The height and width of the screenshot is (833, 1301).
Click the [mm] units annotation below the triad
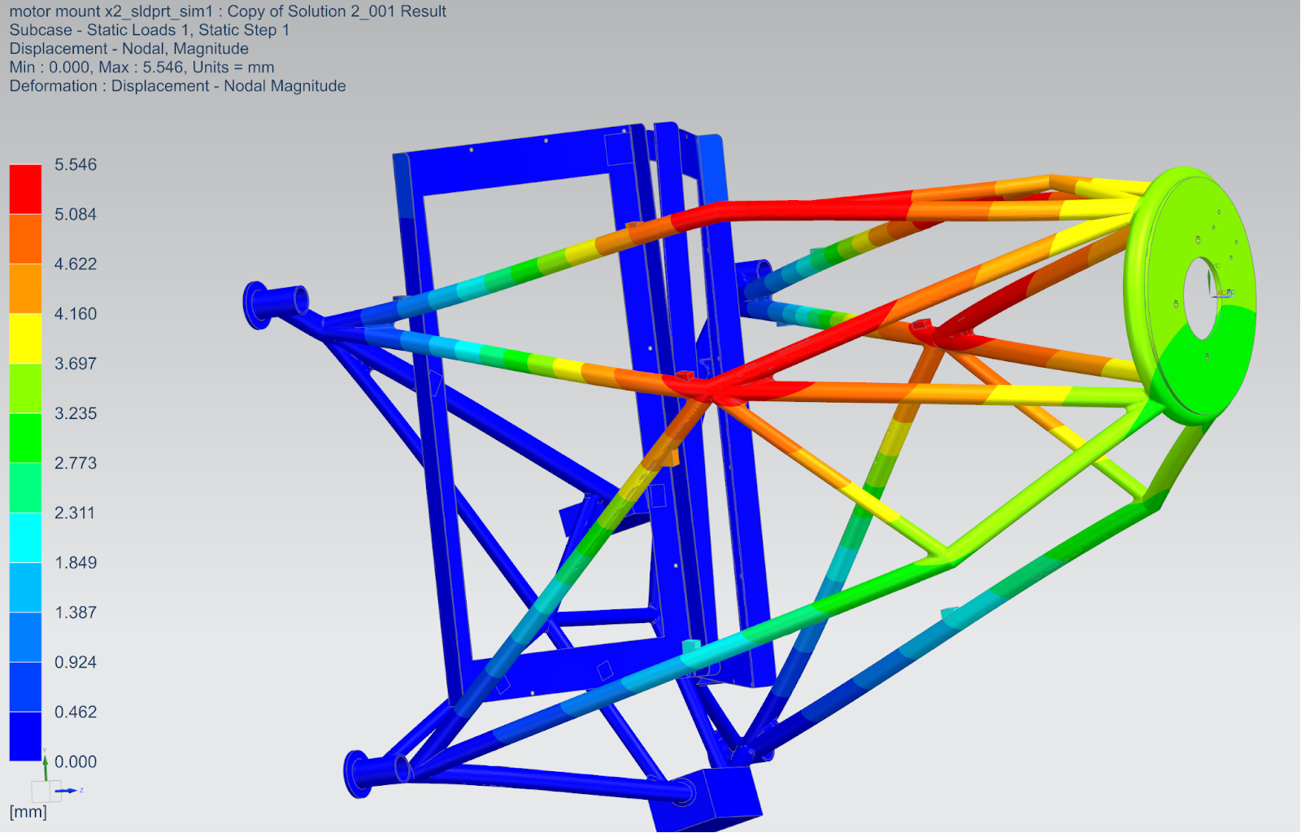tap(30, 811)
